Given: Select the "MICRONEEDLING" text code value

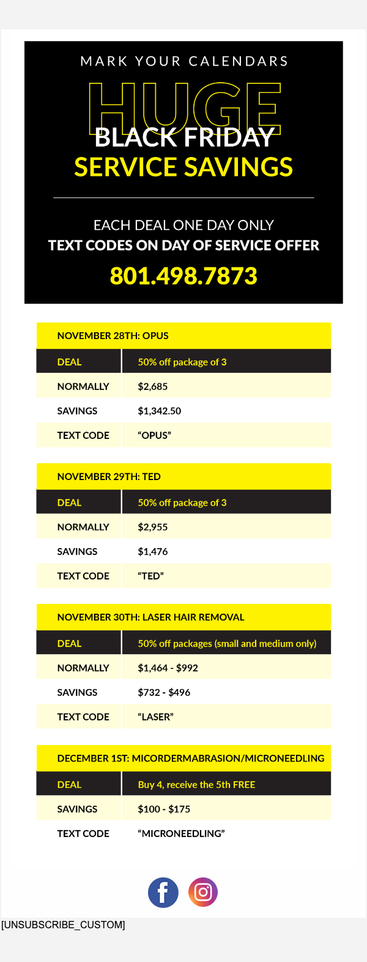Looking at the screenshot, I should (181, 833).
